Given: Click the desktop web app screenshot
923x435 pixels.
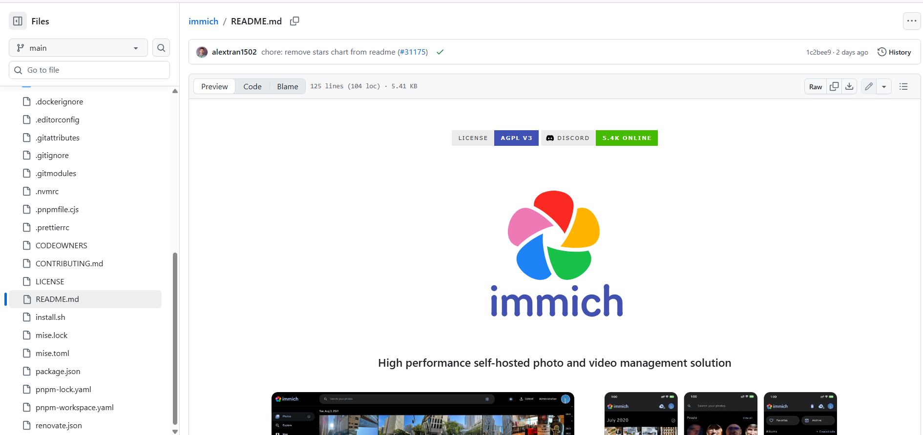Looking at the screenshot, I should (x=423, y=414).
